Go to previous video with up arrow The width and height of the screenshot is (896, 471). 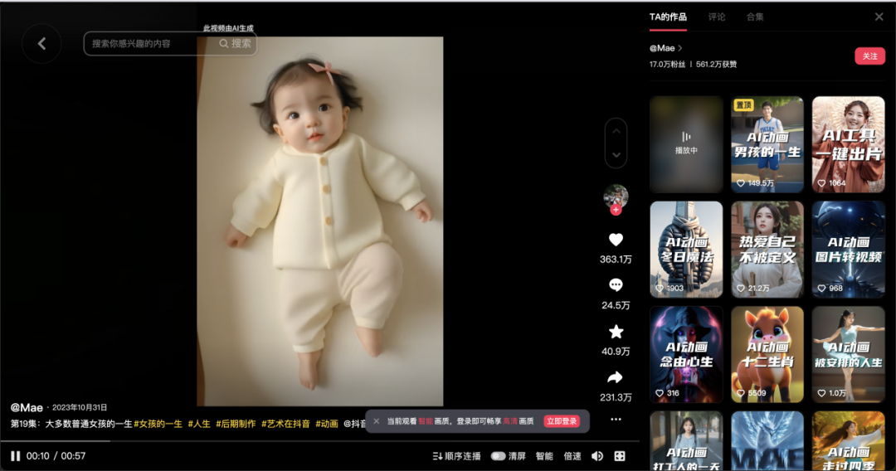(x=616, y=131)
